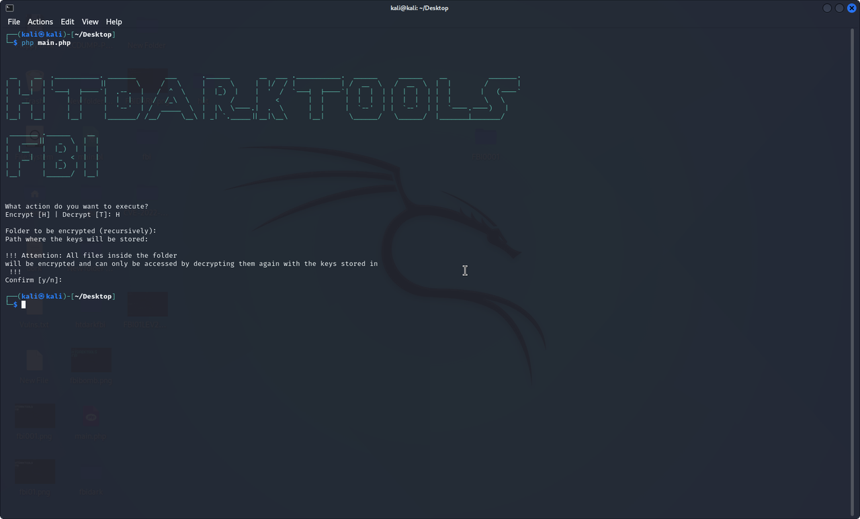Screen dimensions: 860x519
Task: Click the terminal icon in the title bar
Action: (x=10, y=8)
